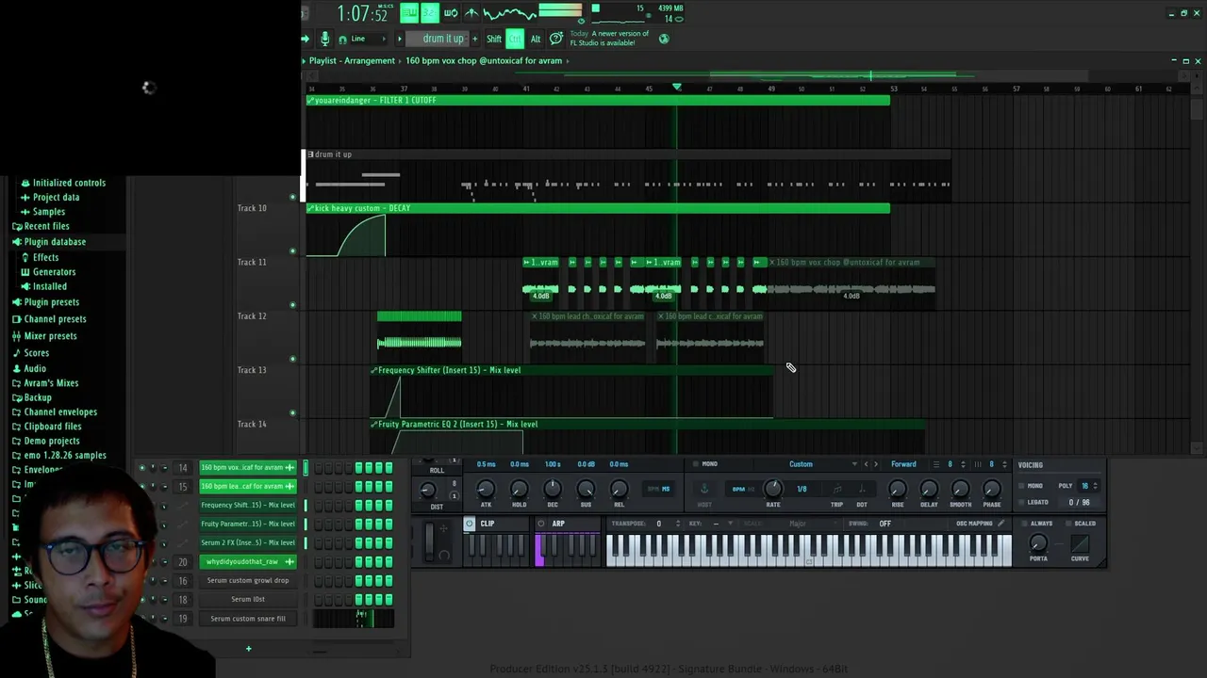Screen dimensions: 1207x678
Task: Expand Channel presets in browser
Action: (55, 319)
